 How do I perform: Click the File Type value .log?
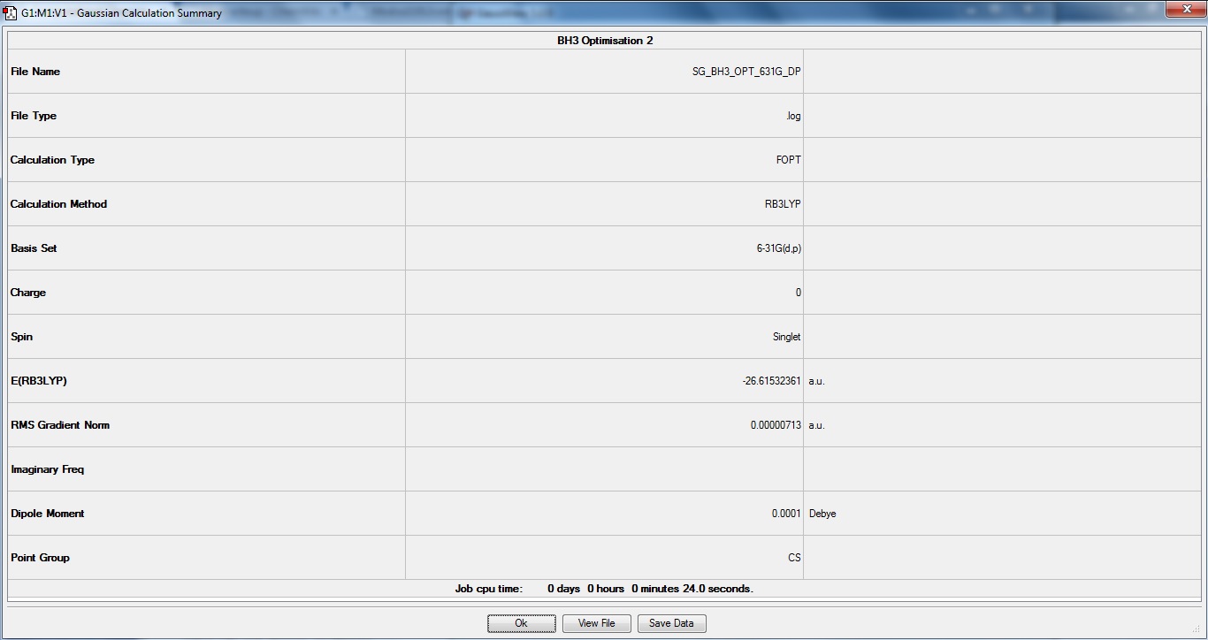click(x=793, y=116)
